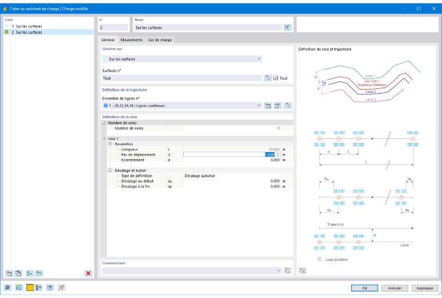Viewport: 442px width, 298px height.
Task: Select list item 1 Sur les surfaces
Action: 49,26
